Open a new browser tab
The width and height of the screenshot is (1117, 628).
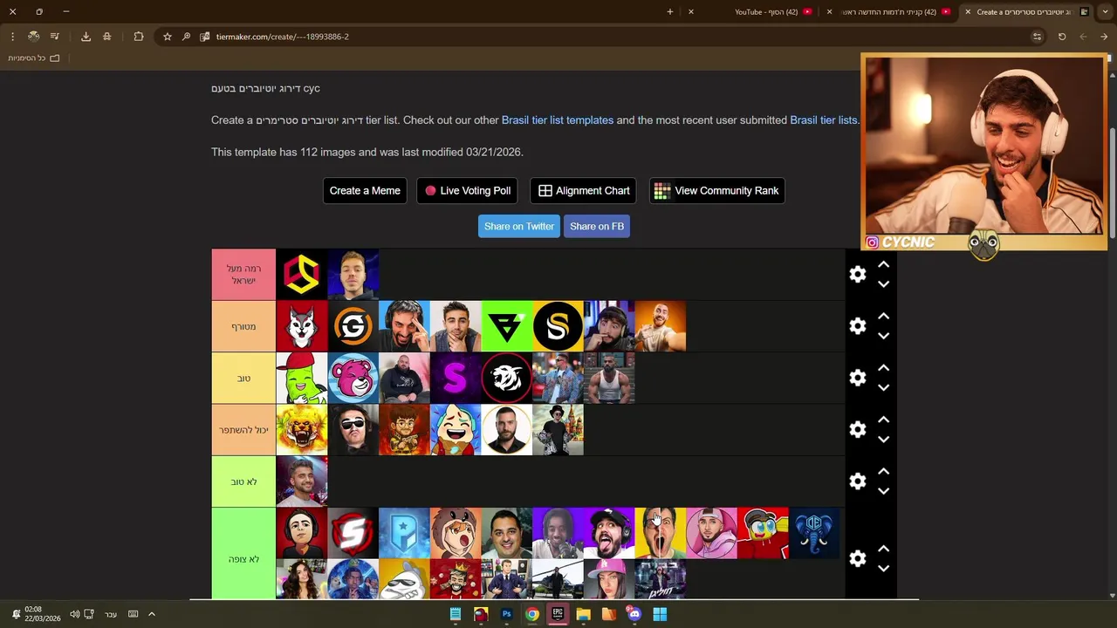coord(669,11)
